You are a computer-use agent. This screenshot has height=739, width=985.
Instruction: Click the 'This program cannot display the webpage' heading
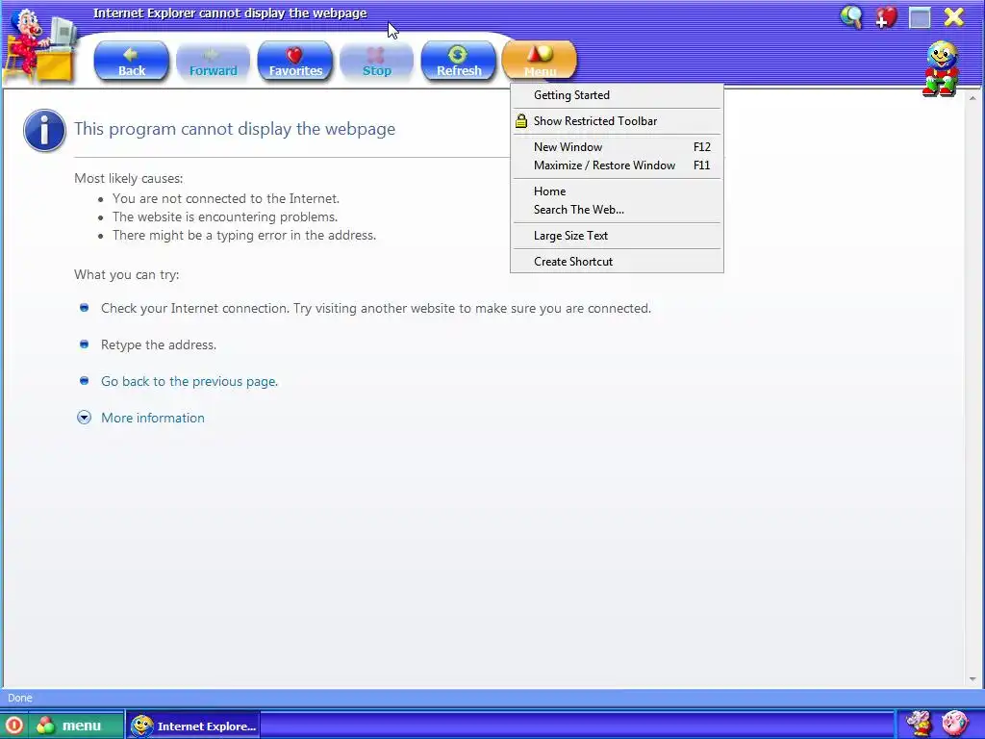(x=235, y=129)
